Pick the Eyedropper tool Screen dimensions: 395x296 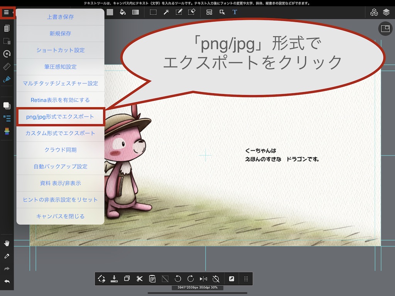click(7, 256)
